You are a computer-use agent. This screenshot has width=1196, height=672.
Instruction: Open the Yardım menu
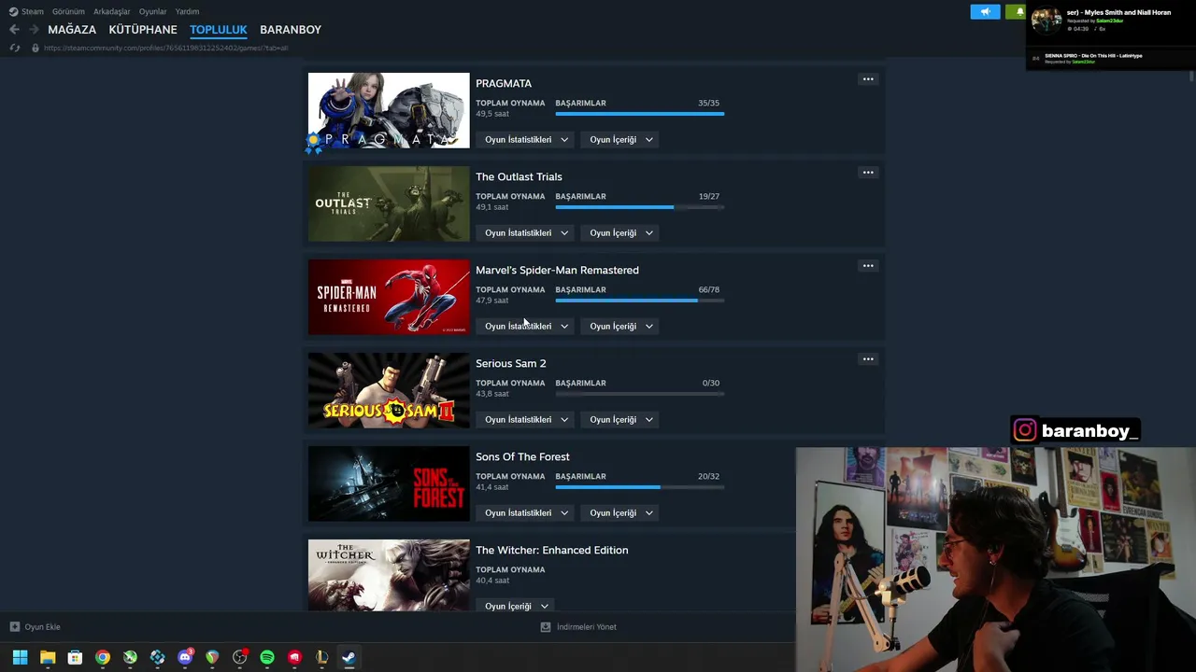point(187,12)
